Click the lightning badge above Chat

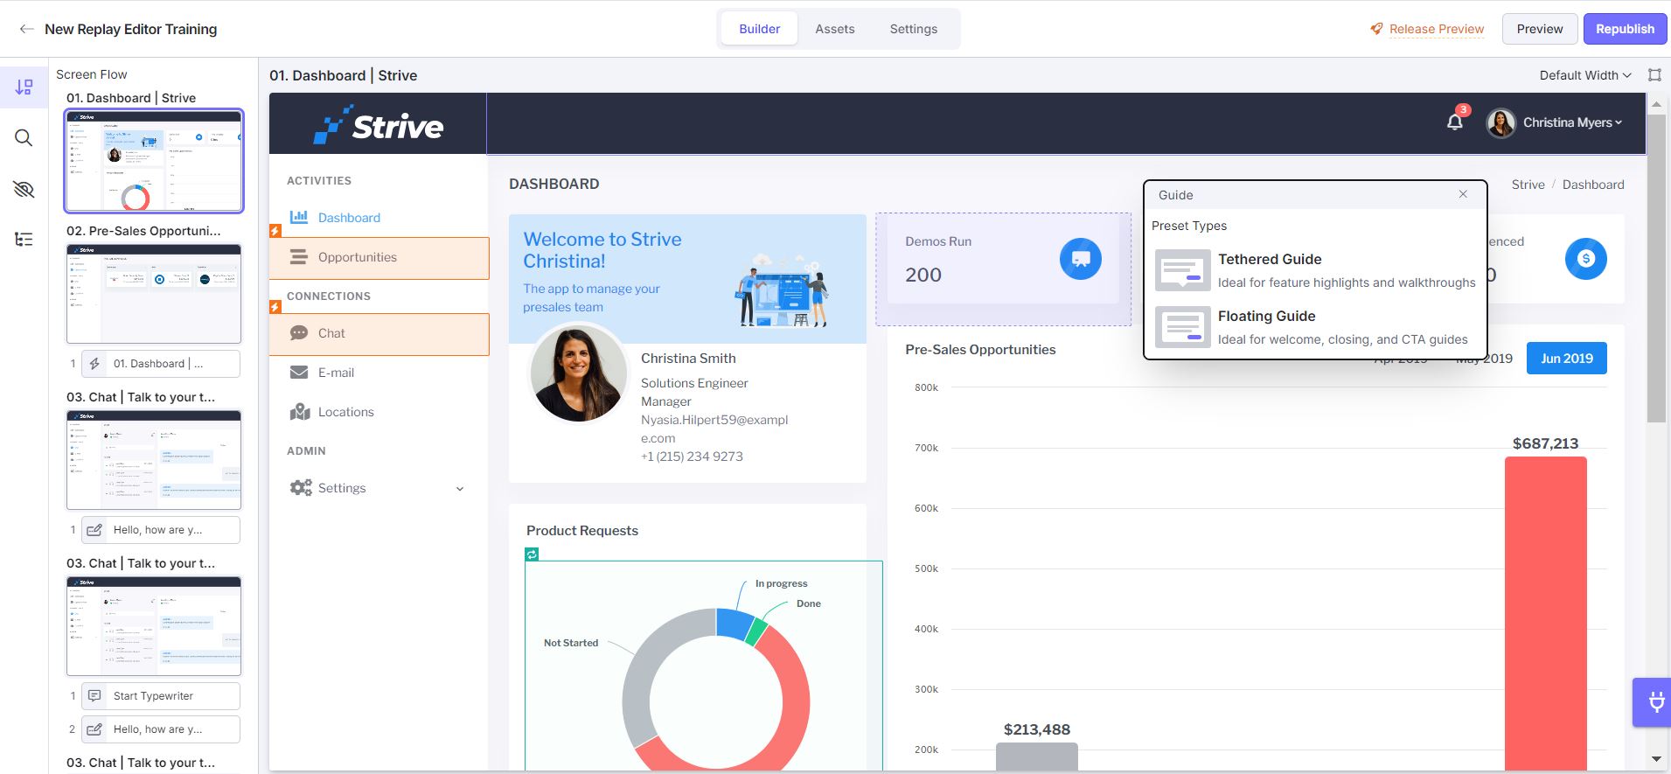click(275, 307)
